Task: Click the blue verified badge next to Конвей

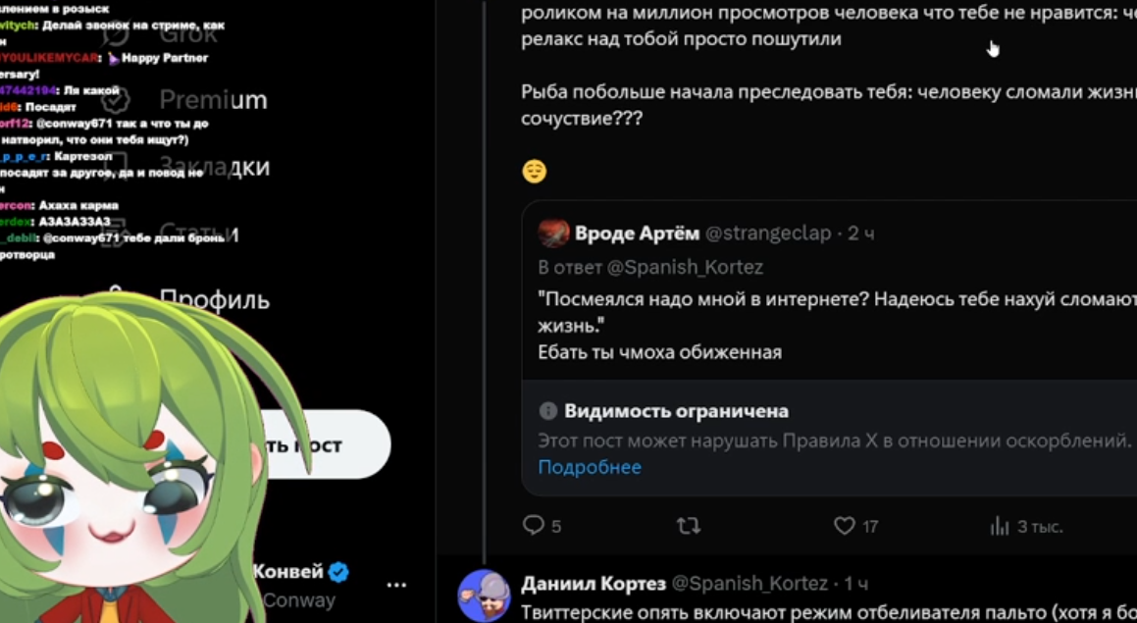Action: (339, 572)
